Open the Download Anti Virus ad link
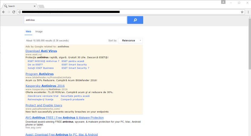Image resolution: width=251 pixels, height=136 pixels. [41, 51]
